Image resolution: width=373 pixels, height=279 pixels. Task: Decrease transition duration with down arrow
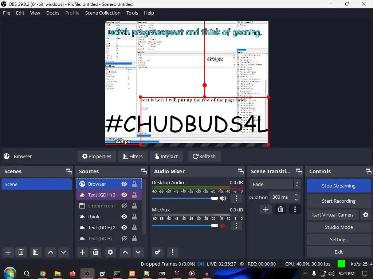pos(296,200)
